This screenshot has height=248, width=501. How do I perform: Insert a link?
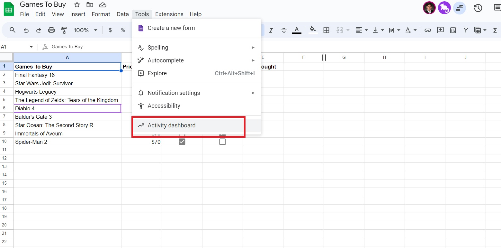coord(427,30)
